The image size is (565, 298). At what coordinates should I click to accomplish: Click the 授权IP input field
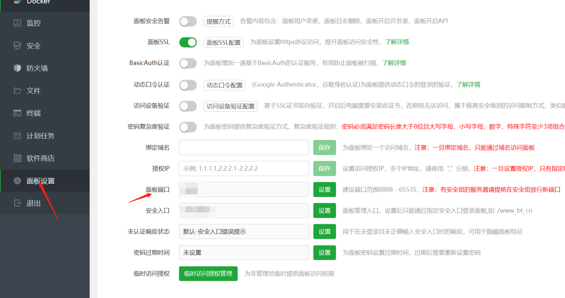click(x=244, y=169)
